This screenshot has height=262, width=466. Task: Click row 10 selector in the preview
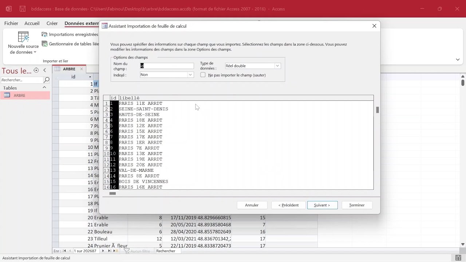pyautogui.click(x=107, y=154)
